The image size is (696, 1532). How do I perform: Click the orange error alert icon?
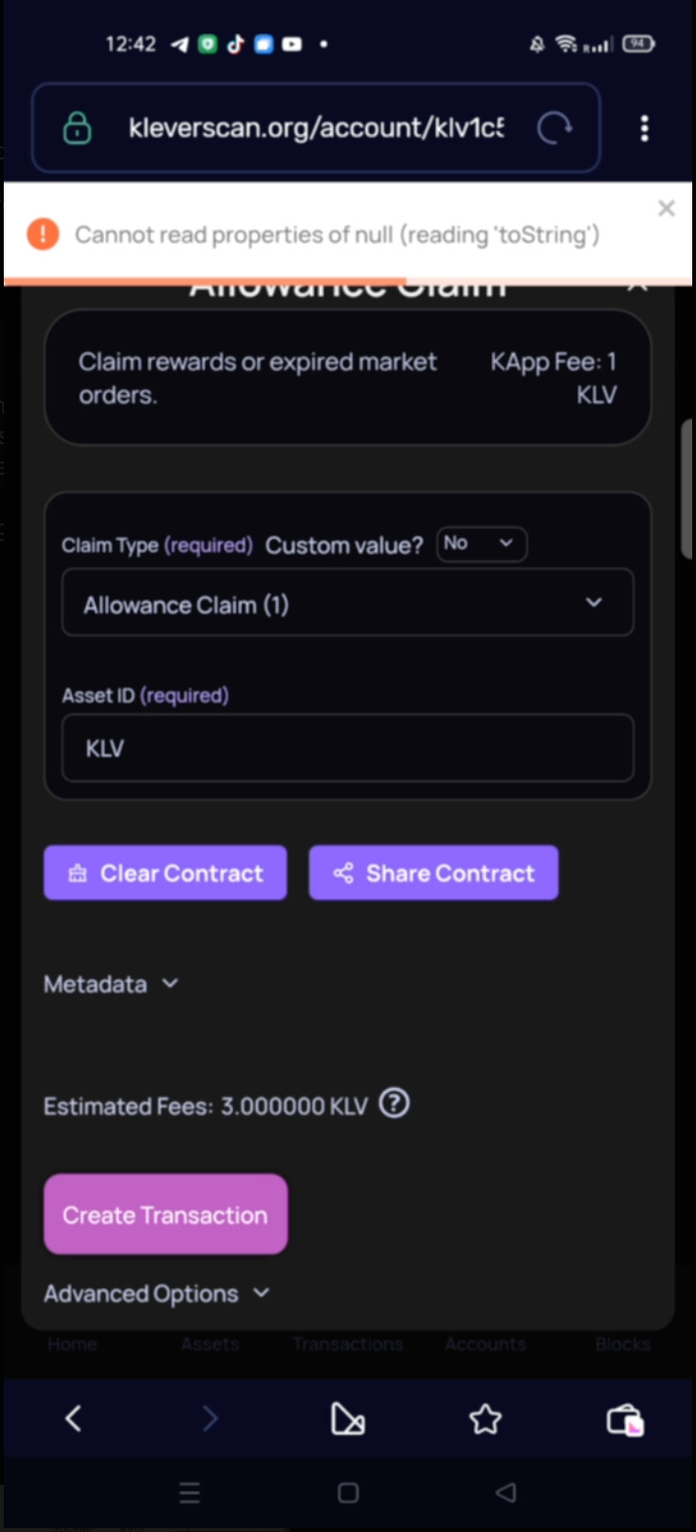click(x=43, y=234)
